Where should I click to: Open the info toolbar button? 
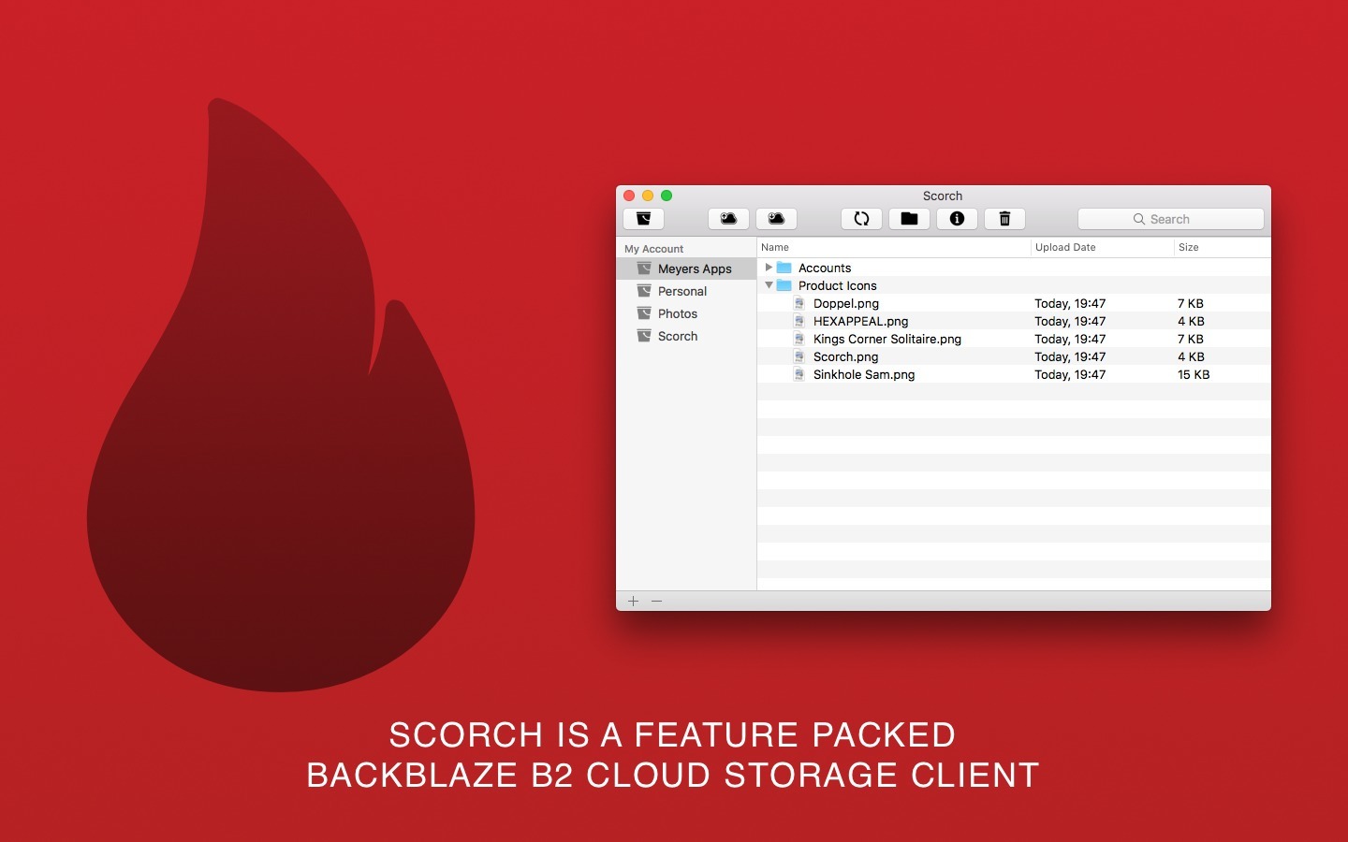click(x=957, y=219)
